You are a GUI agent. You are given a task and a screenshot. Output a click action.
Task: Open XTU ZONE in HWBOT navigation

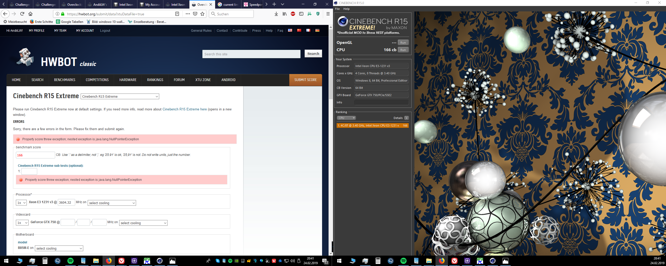[203, 80]
